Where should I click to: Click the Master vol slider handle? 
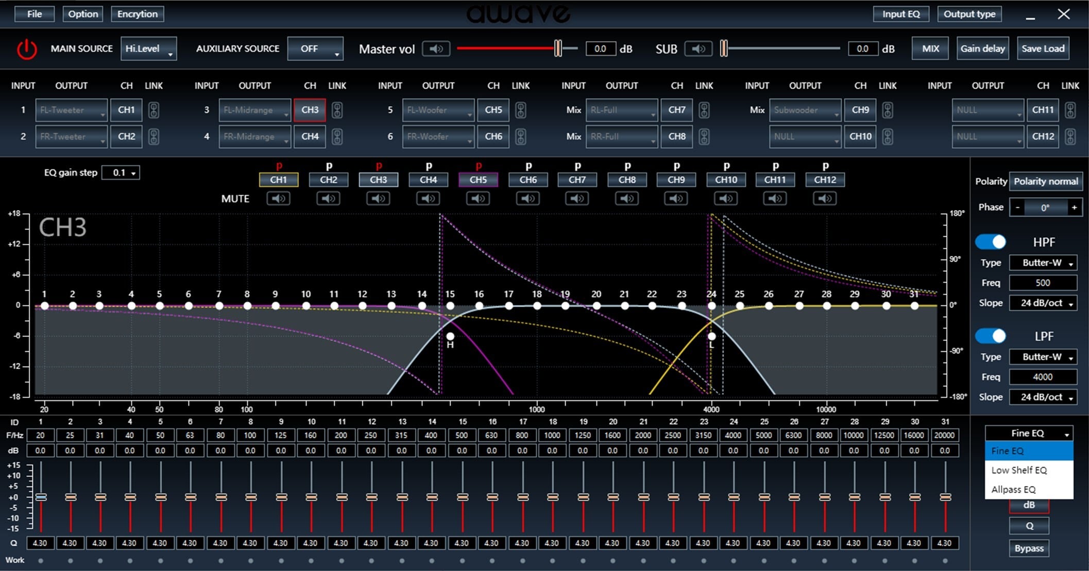pos(558,48)
